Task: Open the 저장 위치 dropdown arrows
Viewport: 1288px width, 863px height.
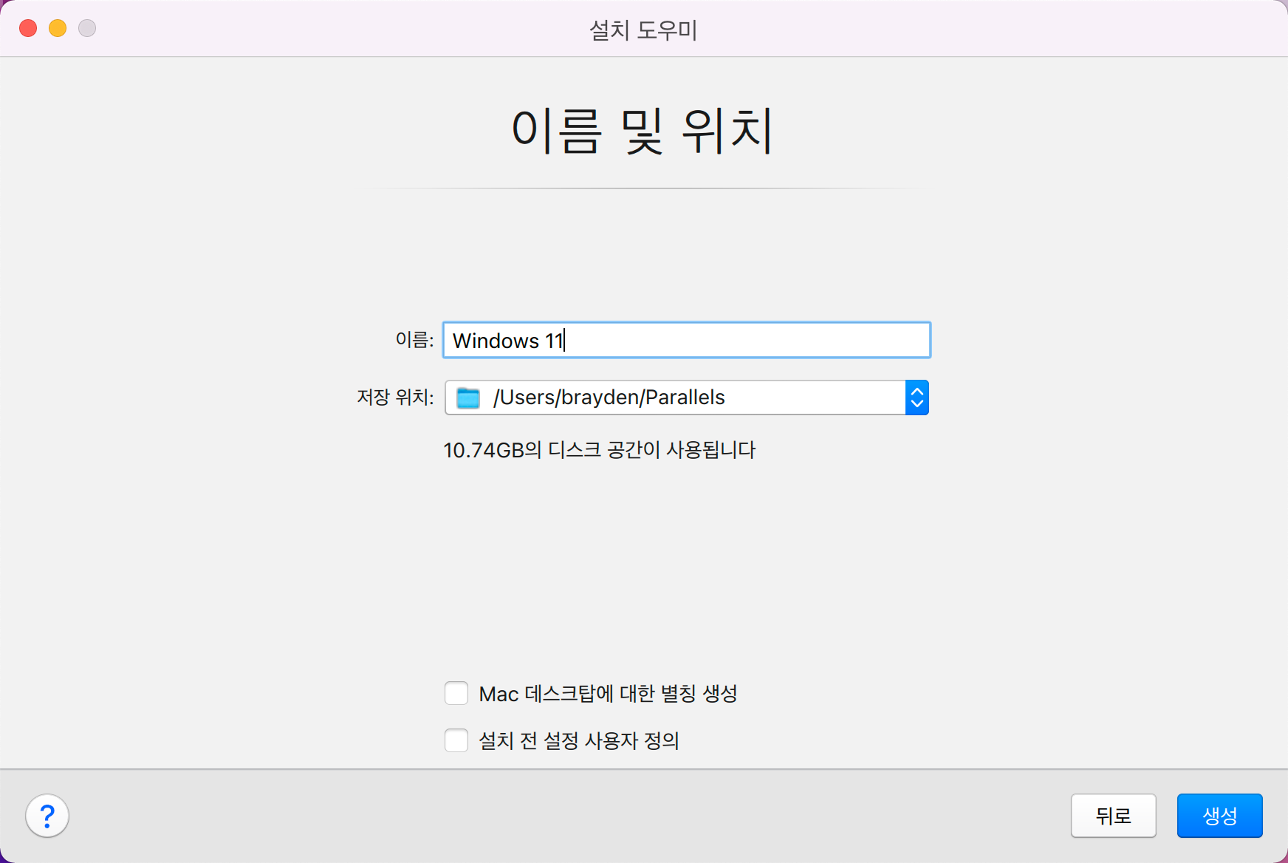Action: [917, 398]
